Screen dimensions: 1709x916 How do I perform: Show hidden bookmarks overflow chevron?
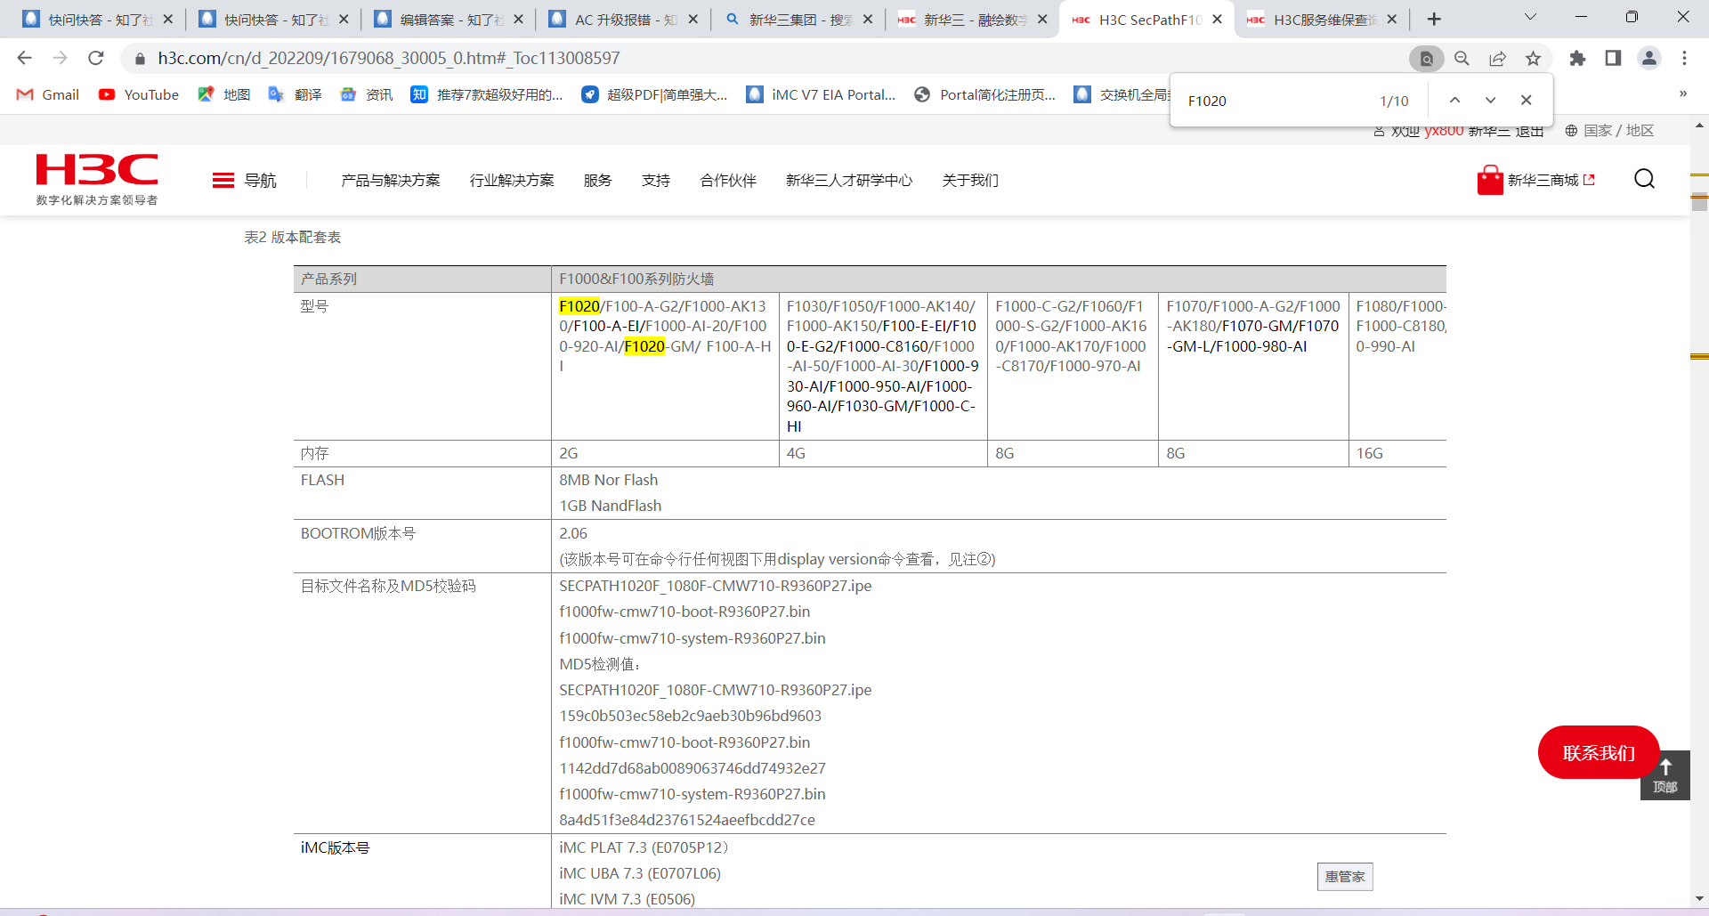tap(1682, 94)
